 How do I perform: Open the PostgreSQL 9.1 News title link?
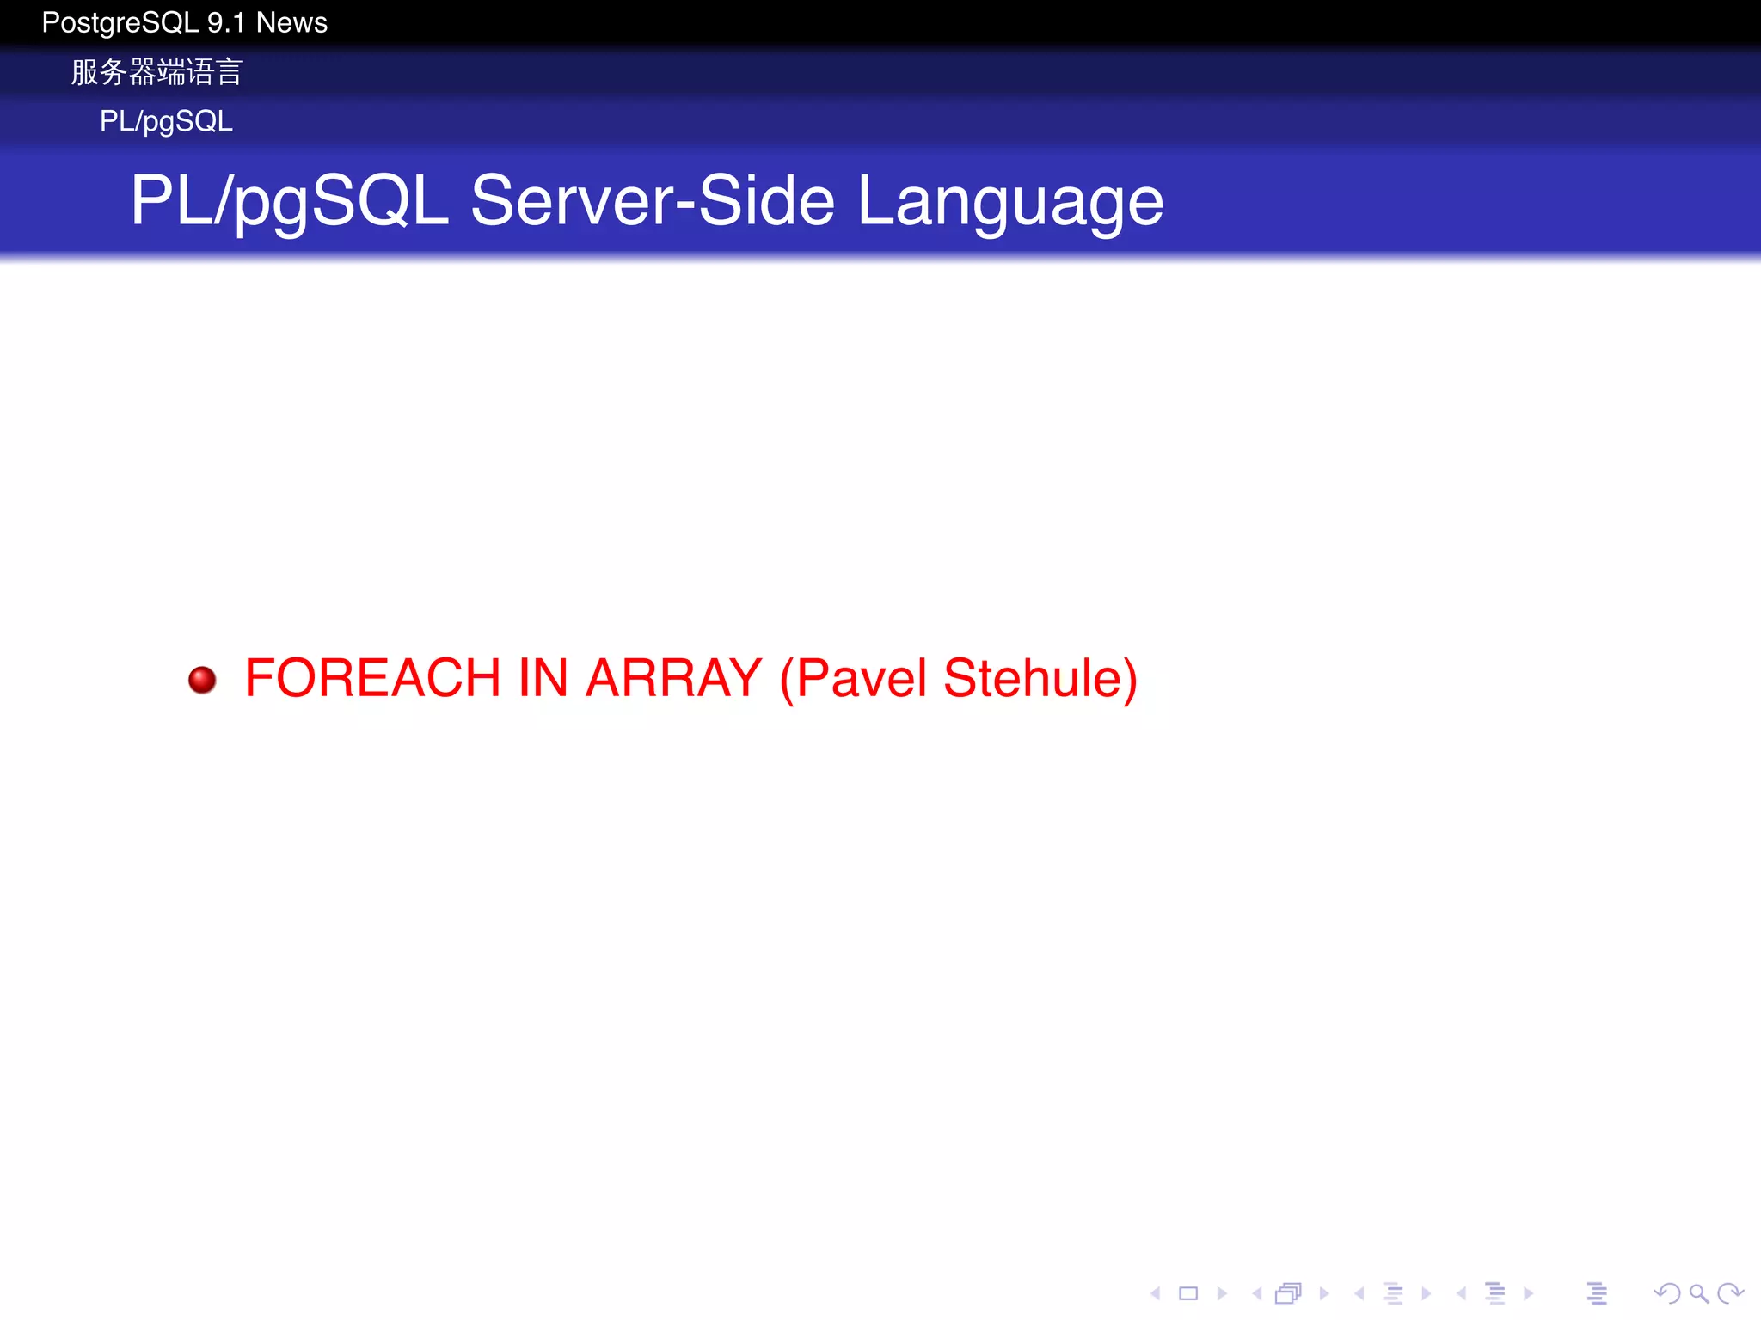(185, 22)
